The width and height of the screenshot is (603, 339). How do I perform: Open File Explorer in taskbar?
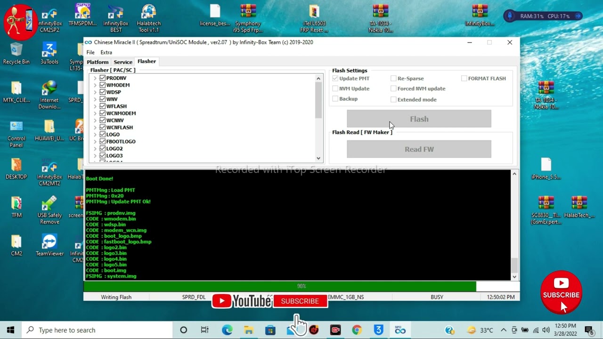[x=249, y=330]
